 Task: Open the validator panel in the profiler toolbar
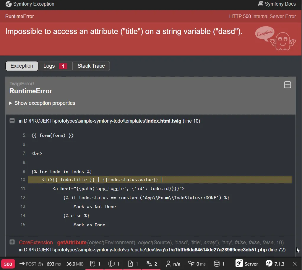pyautogui.click(x=114, y=264)
